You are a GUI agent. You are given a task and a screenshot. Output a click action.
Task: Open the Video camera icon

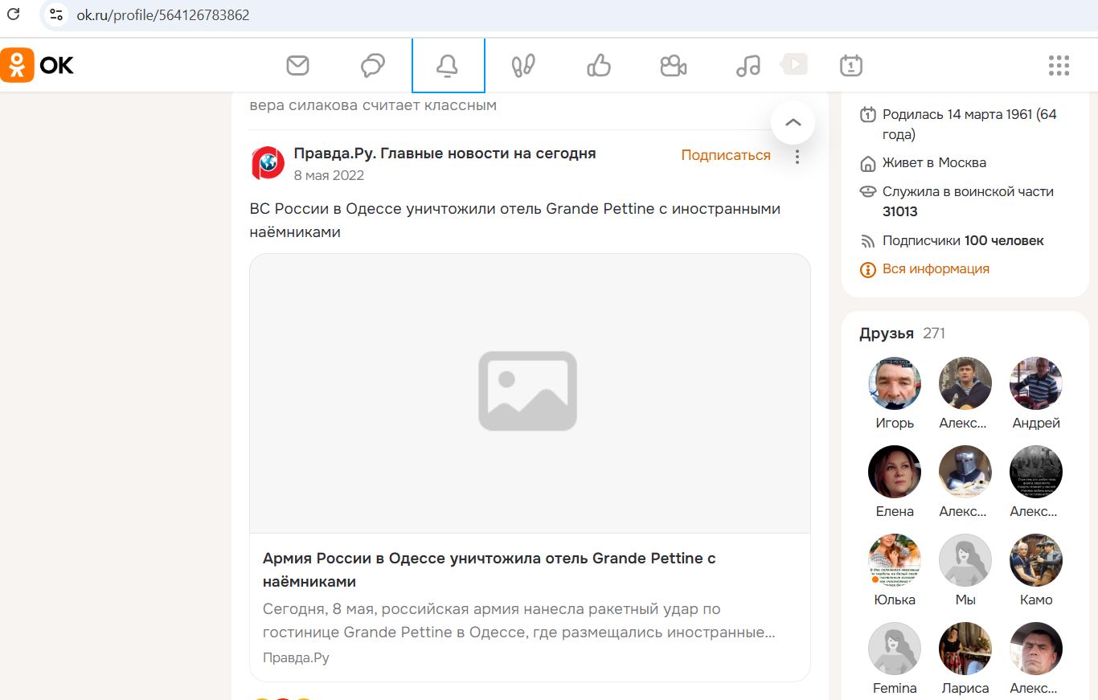pos(673,65)
